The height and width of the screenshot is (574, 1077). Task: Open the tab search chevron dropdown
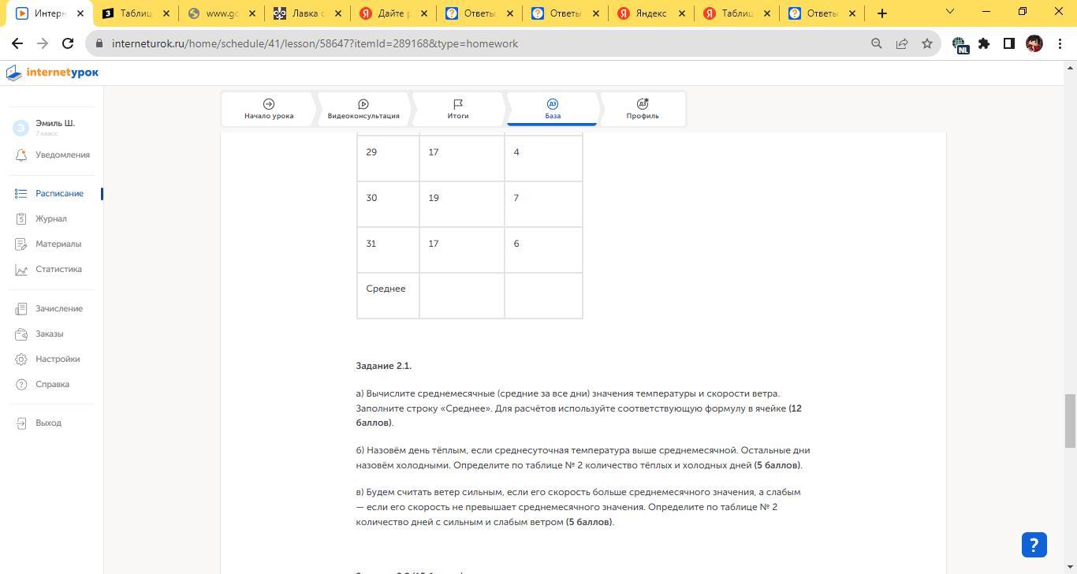(x=949, y=12)
